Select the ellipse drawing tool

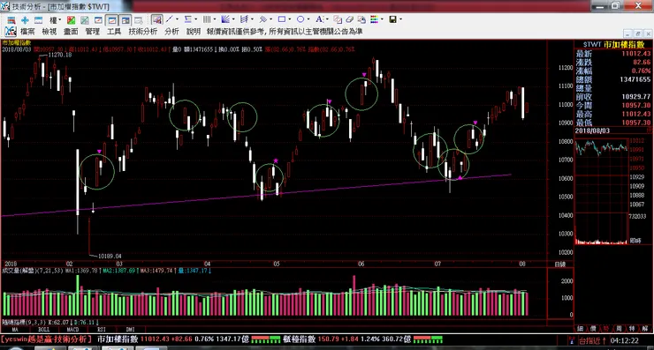click(300, 19)
